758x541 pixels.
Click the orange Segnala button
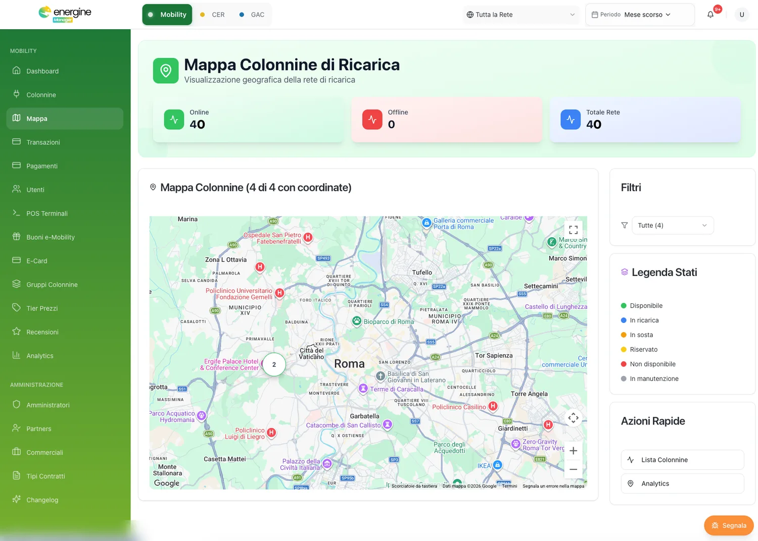point(729,525)
